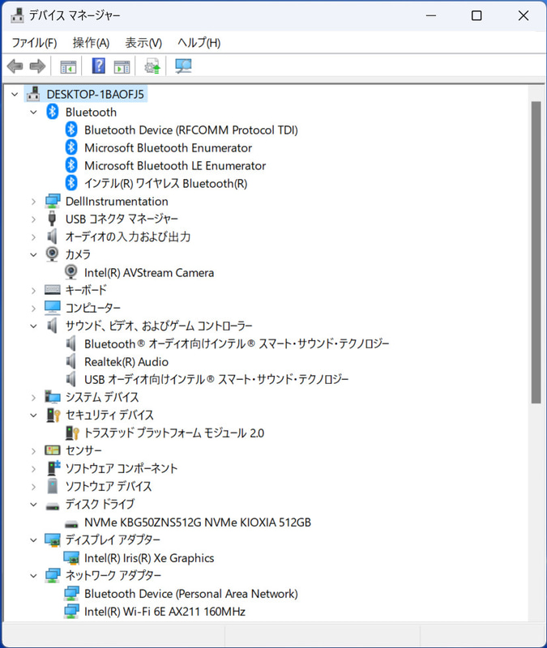
Task: Select USB オーディオ向けインテル スマート・サウンド entry
Action: pos(216,379)
